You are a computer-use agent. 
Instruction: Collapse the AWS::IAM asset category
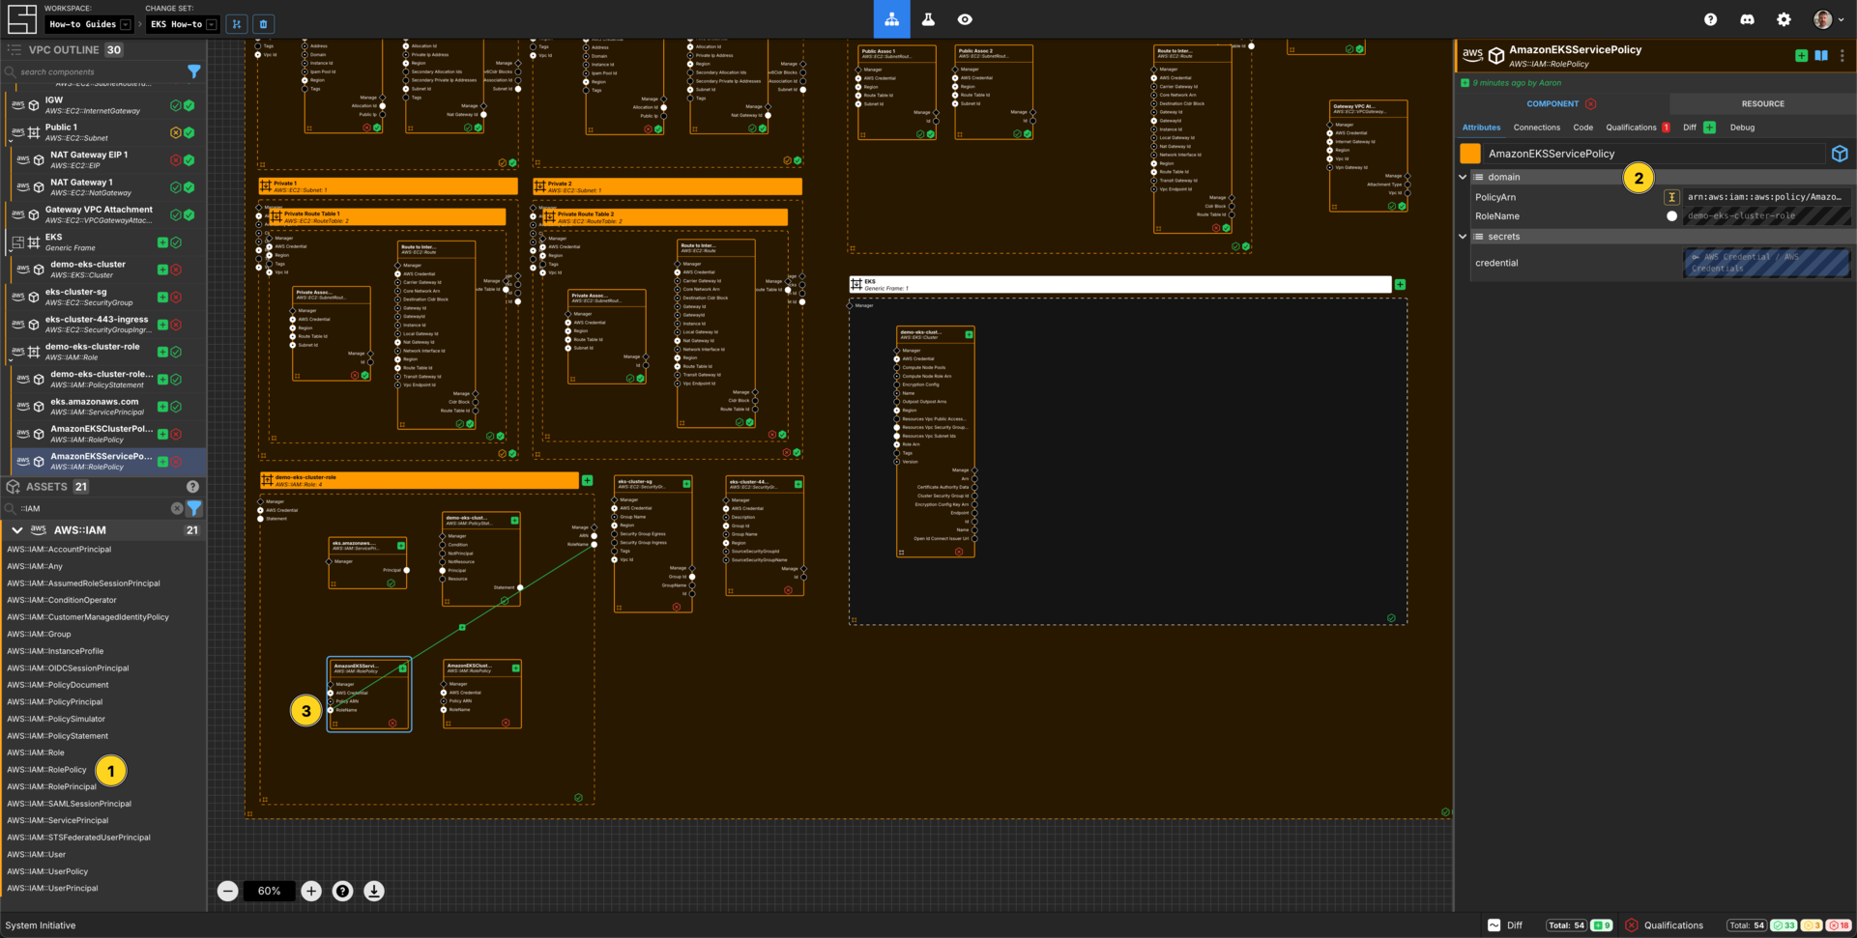[x=16, y=530]
